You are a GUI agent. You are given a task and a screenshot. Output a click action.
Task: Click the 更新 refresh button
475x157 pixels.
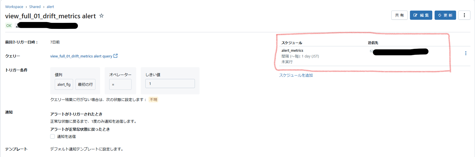(445, 15)
